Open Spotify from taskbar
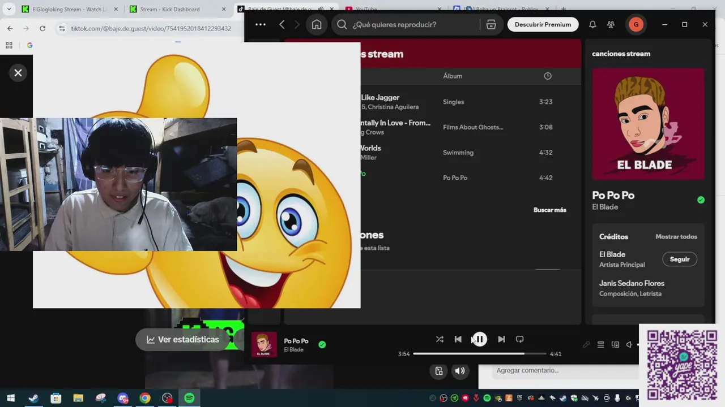Viewport: 725px width, 407px height. pyautogui.click(x=190, y=398)
